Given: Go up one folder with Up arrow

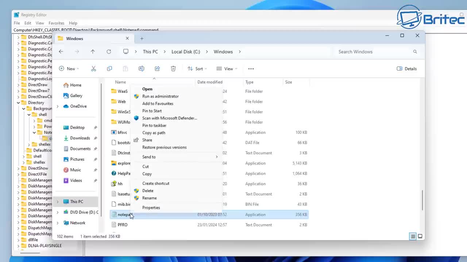Looking at the screenshot, I should [93, 52].
